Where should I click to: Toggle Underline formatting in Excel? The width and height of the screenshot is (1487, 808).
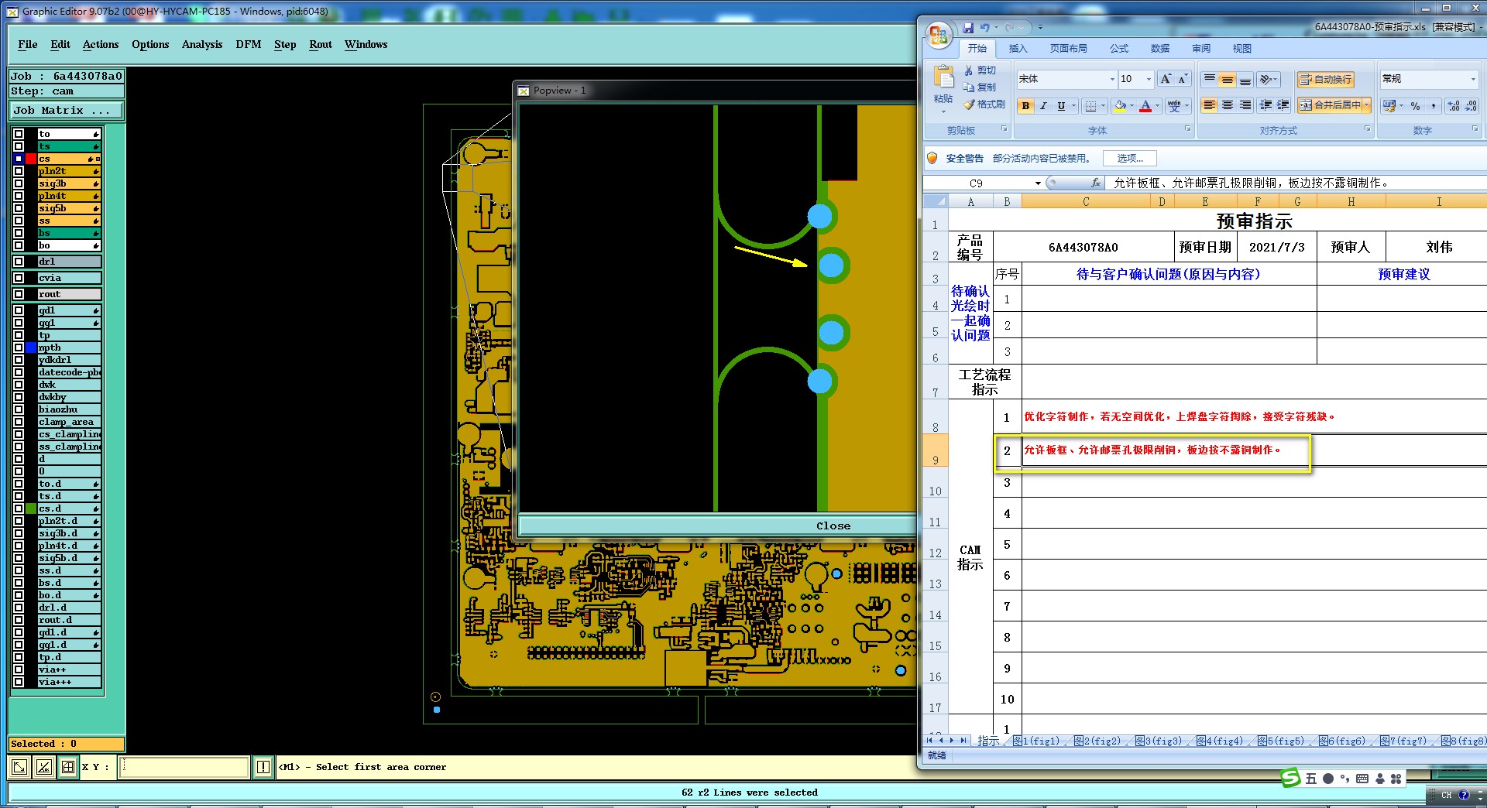[1061, 106]
